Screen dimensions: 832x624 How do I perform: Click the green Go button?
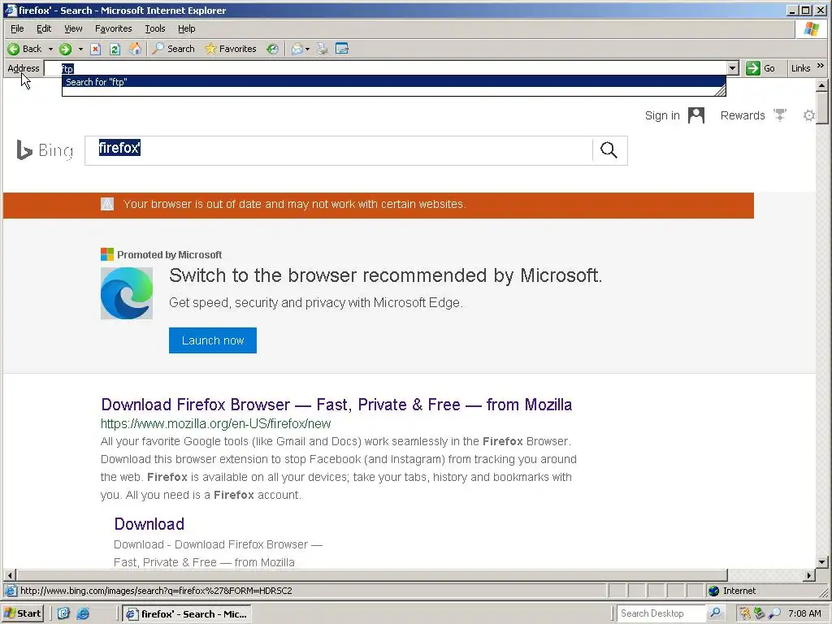(x=760, y=68)
